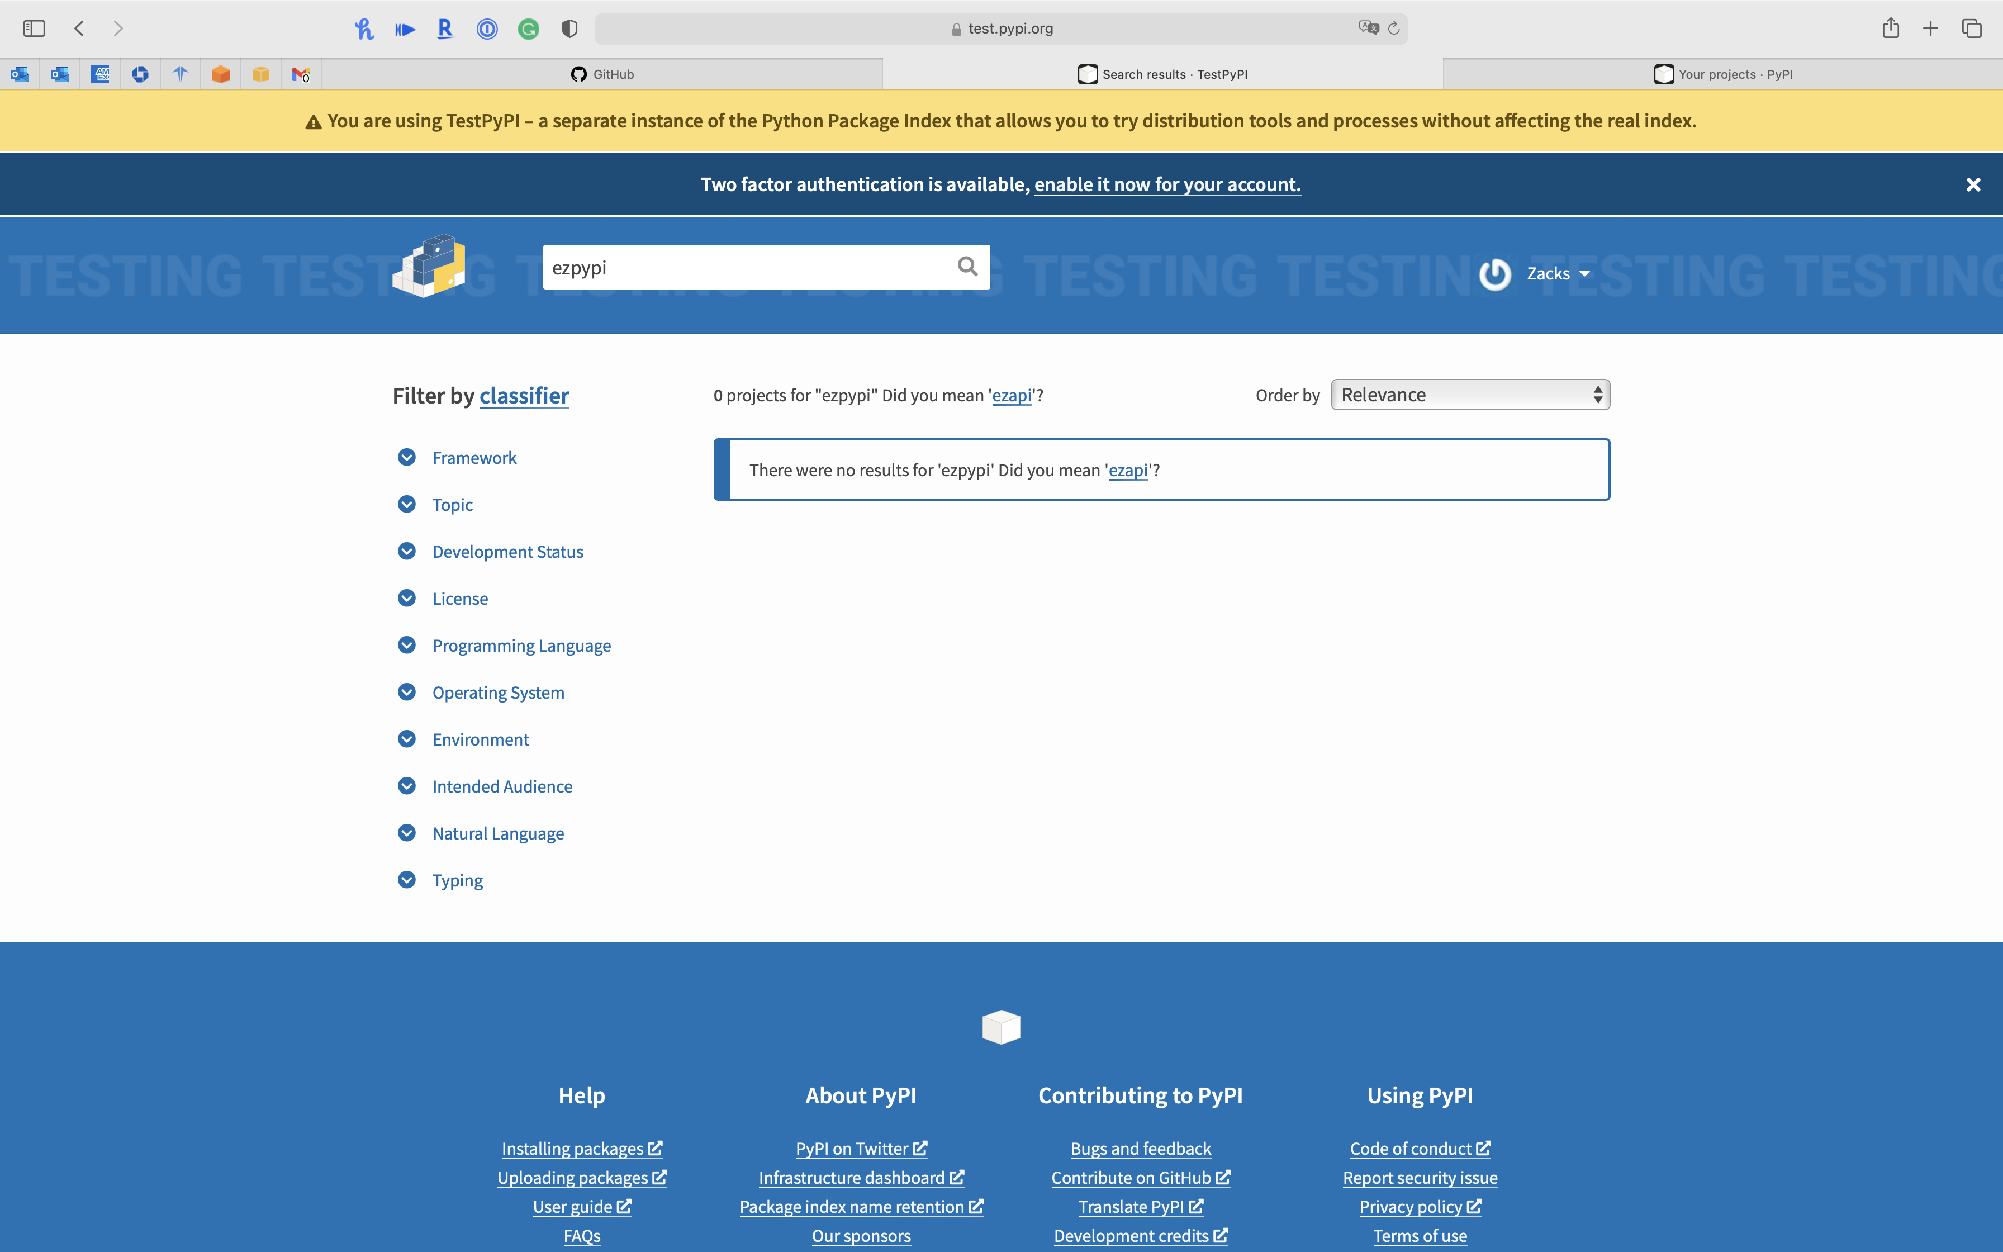This screenshot has width=2003, height=1252.
Task: Expand the Operating System filter
Action: pos(499,693)
